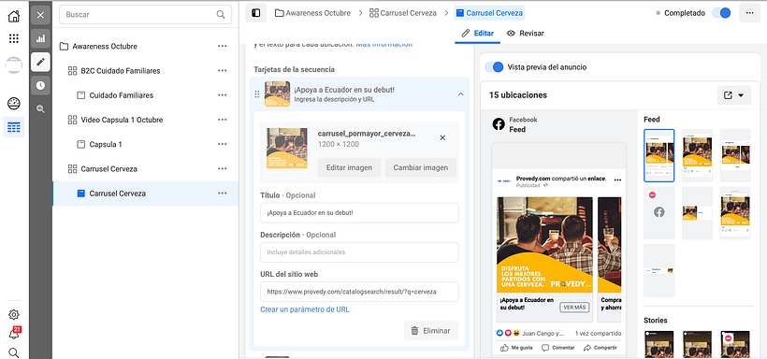Open more options for Awareness Octubre
The width and height of the screenshot is (767, 359).
[x=223, y=47]
